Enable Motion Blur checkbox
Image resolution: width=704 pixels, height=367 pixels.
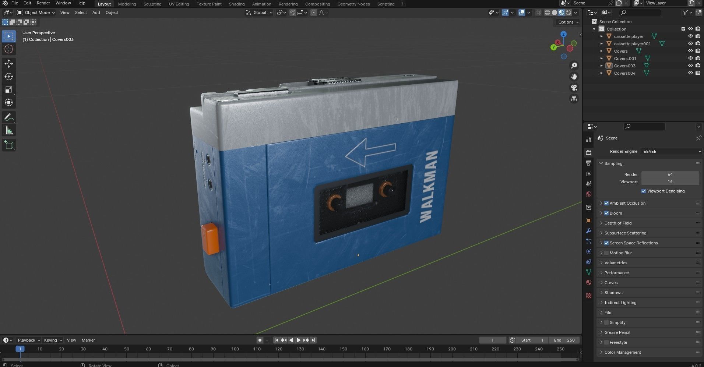[x=606, y=253]
